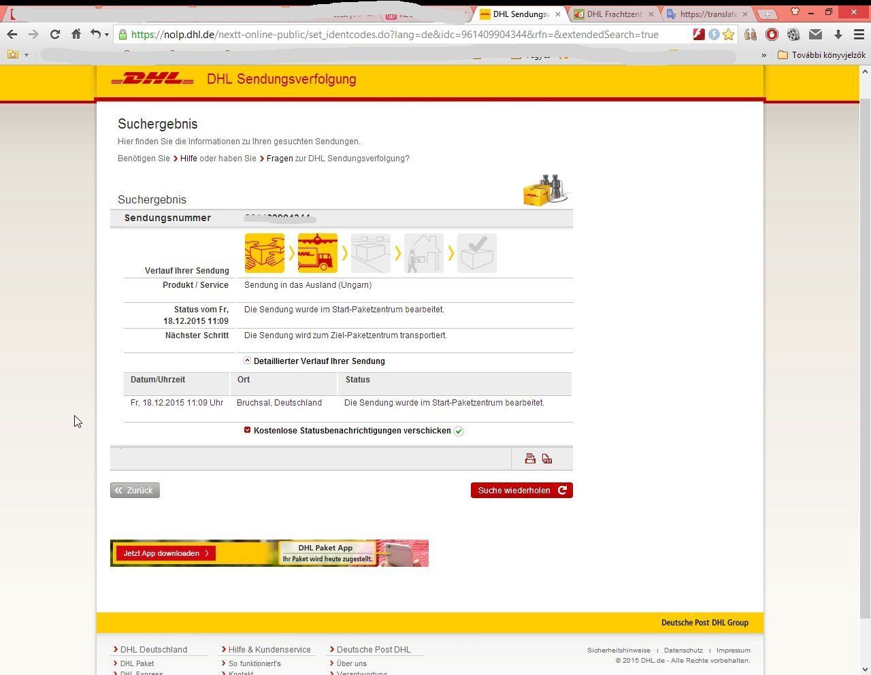
Task: Close the DHL Sendungsverfolgung tab
Action: pyautogui.click(x=558, y=14)
